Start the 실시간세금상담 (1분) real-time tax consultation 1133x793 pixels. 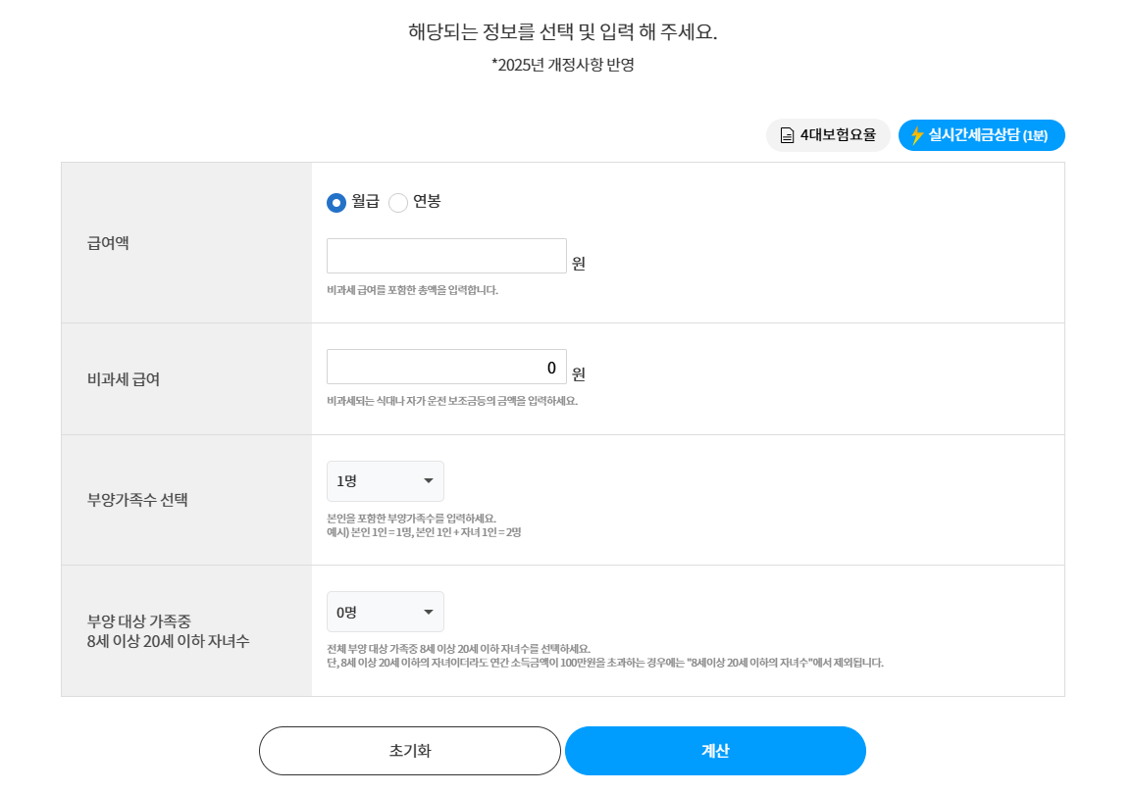(x=981, y=134)
